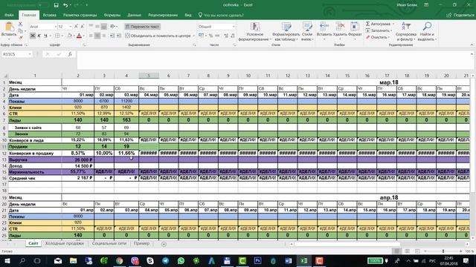
Task: Switch to the Формулы ribbon tab
Action: (112, 15)
